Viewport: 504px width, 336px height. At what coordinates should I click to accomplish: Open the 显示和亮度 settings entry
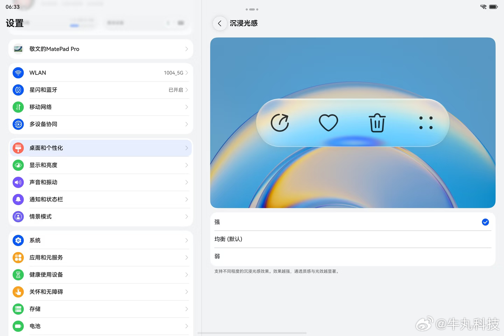click(x=101, y=165)
